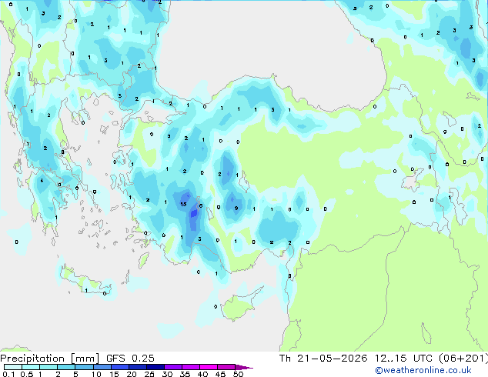Click the '4' precipitation value over southern Greece

point(42,180)
